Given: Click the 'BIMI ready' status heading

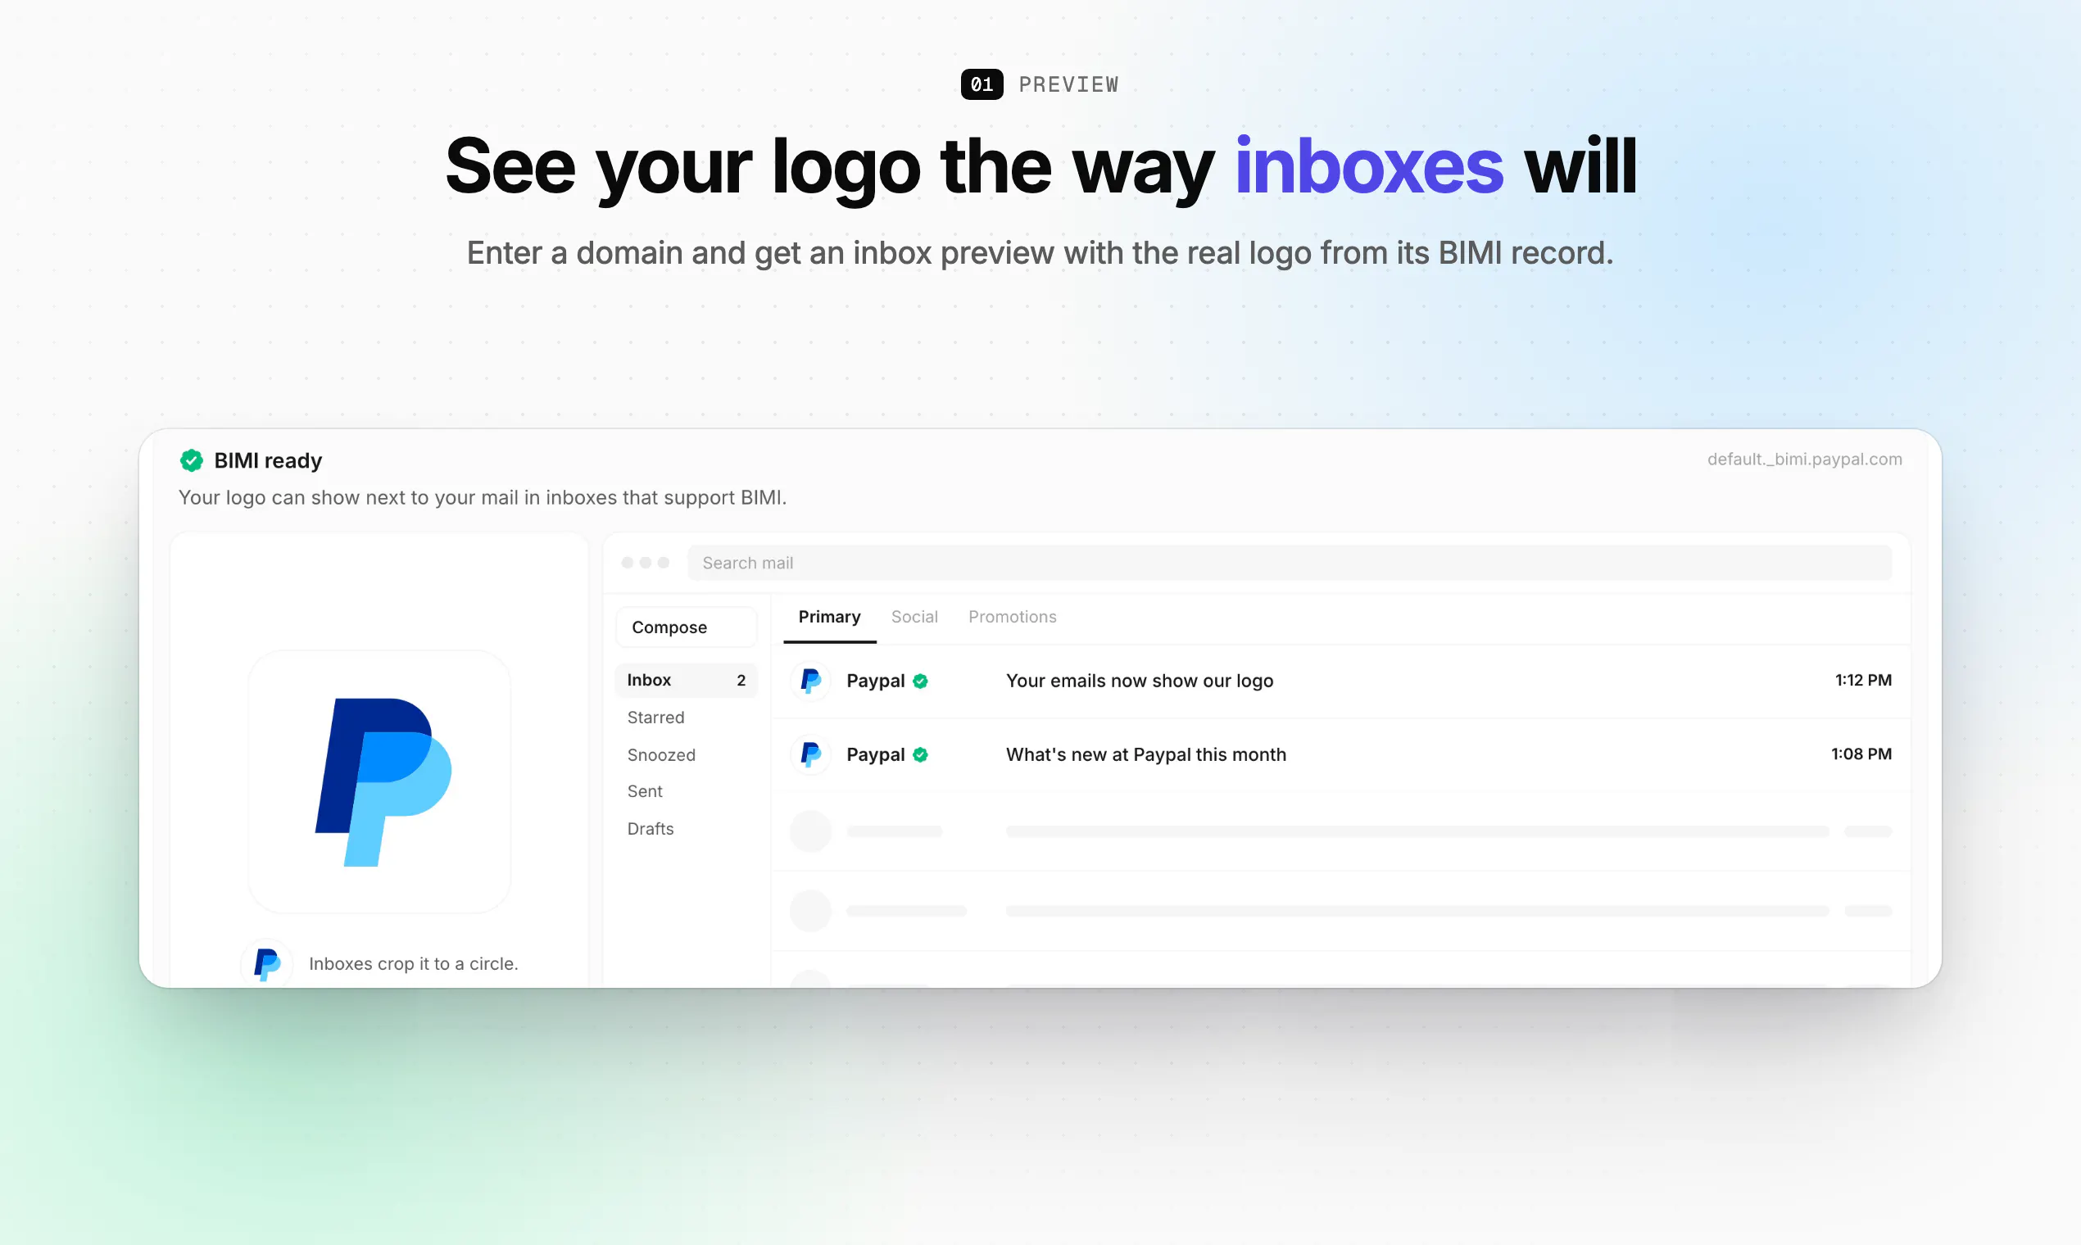Looking at the screenshot, I should pos(268,460).
